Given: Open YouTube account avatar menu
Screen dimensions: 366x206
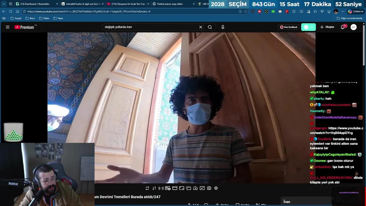Looking at the screenshot, I should [354, 27].
